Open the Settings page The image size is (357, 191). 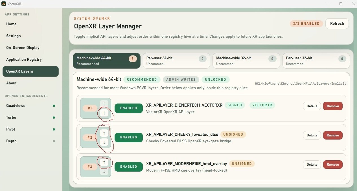(30, 36)
